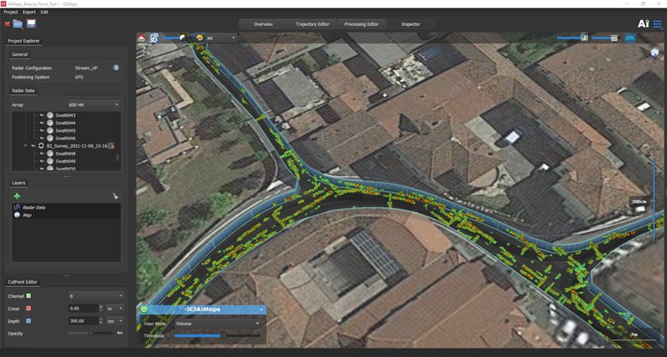Open the Channel dropdown showing 0

(96, 296)
